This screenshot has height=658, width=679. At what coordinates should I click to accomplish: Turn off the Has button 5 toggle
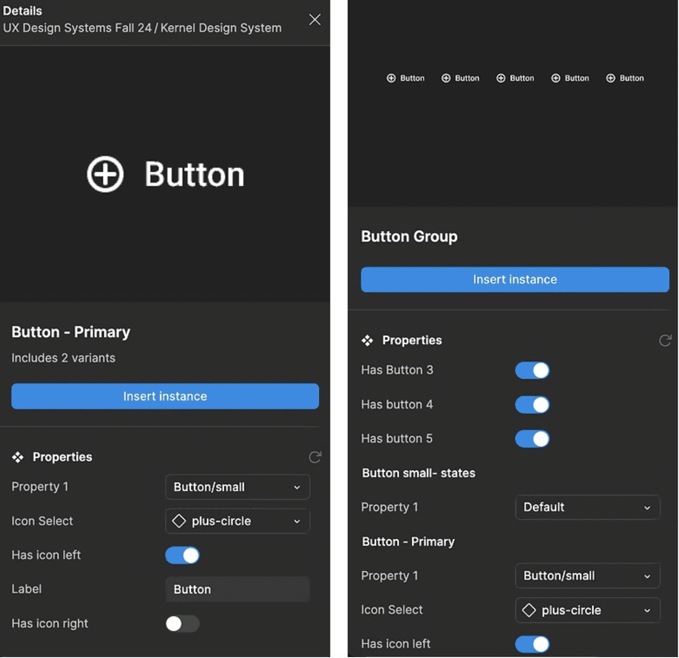[532, 439]
